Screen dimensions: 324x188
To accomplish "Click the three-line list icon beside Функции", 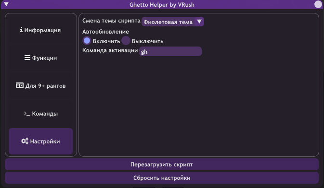I will tap(27, 58).
